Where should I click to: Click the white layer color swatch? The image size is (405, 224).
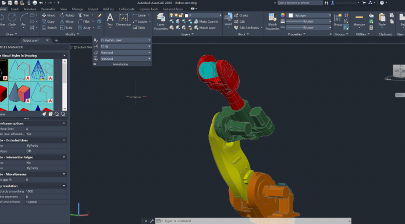pyautogui.click(x=186, y=16)
